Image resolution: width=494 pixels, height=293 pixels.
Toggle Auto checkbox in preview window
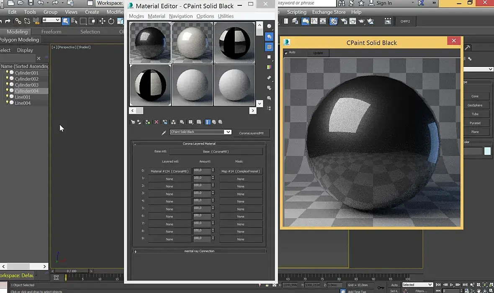(286, 53)
